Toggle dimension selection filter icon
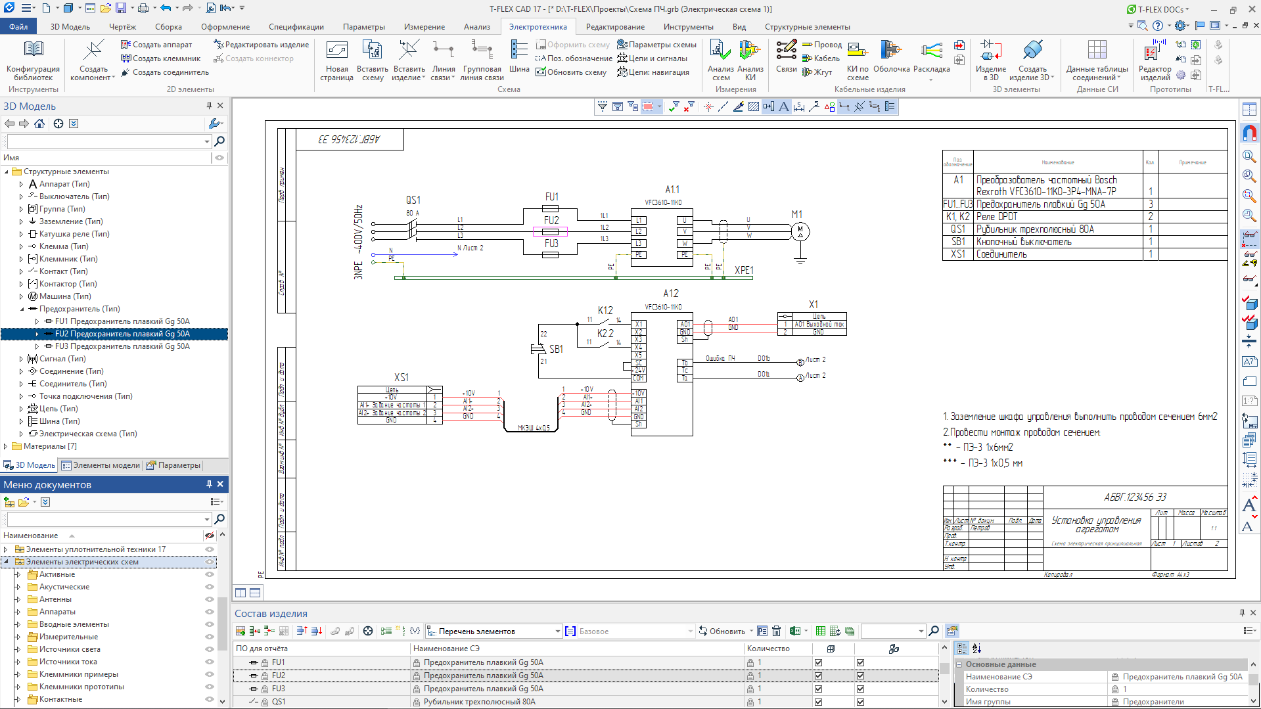 click(799, 106)
